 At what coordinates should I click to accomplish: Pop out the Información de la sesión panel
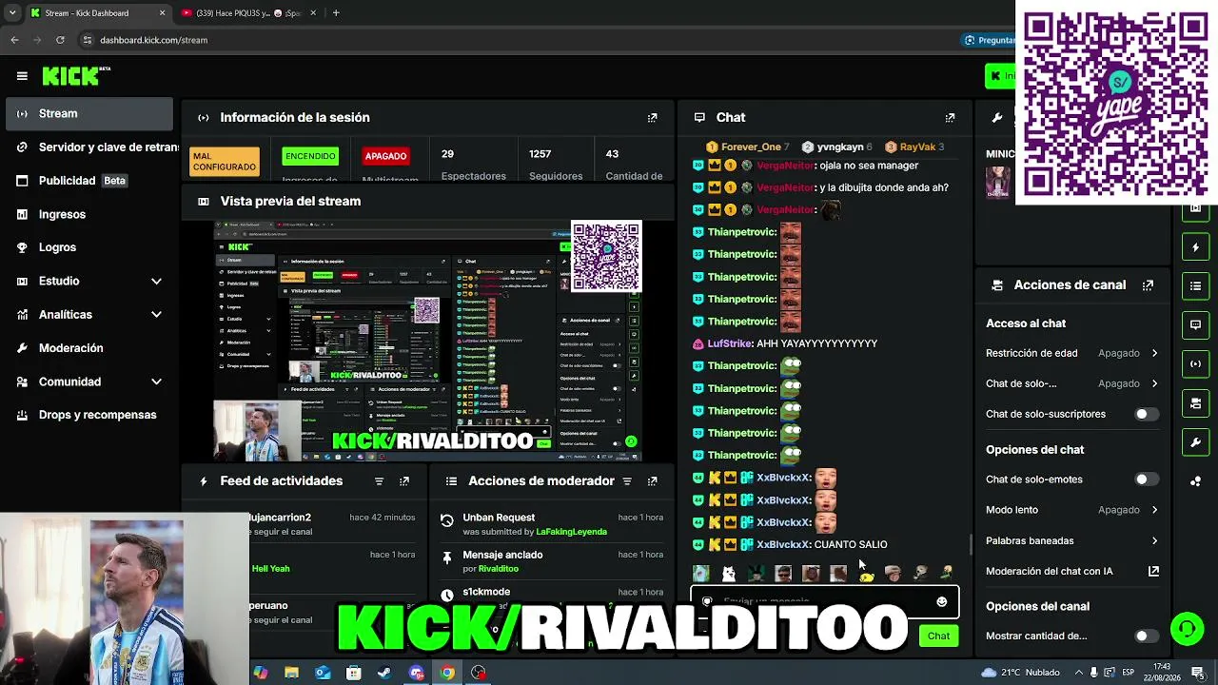click(652, 118)
